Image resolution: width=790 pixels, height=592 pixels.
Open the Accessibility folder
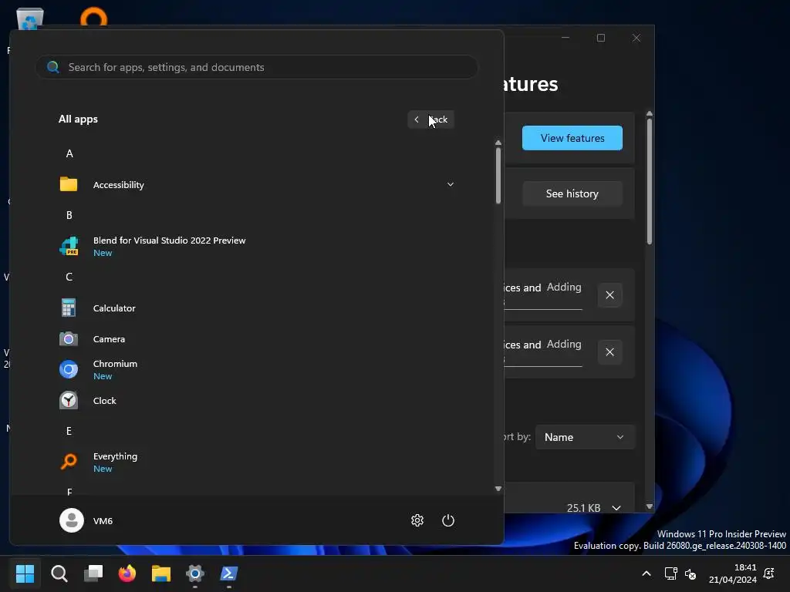coord(257,185)
